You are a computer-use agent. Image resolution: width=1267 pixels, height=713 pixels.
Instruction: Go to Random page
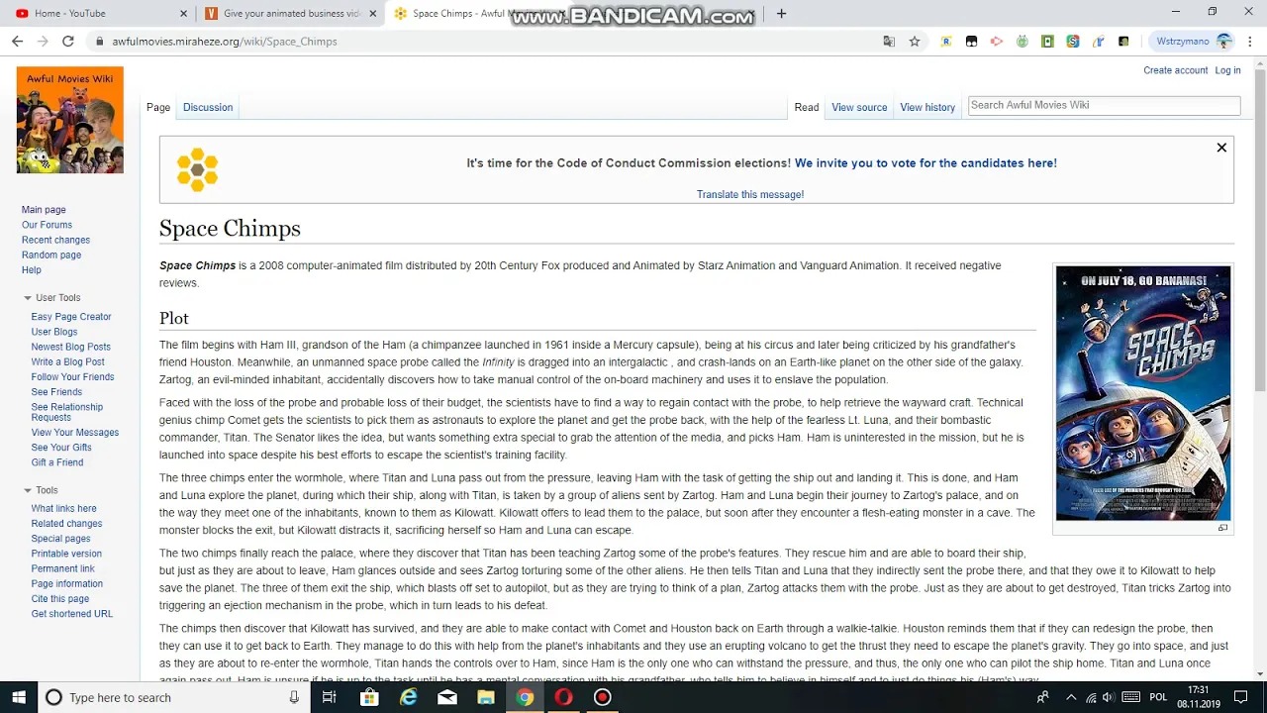51,255
